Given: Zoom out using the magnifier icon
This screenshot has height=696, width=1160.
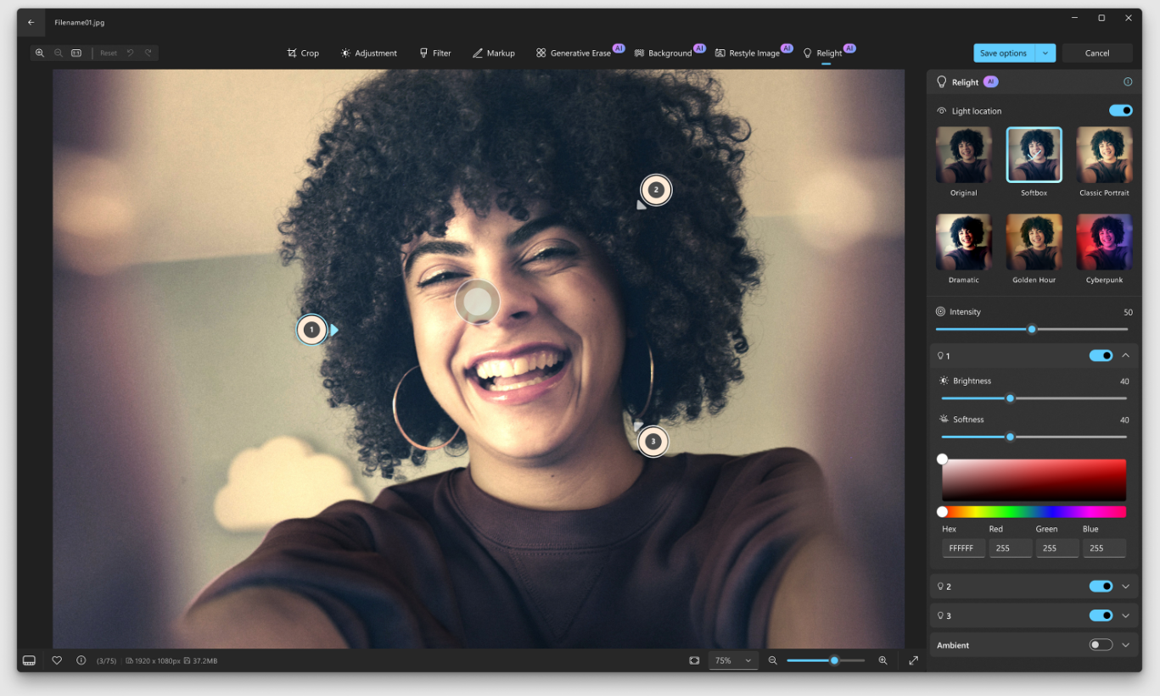Looking at the screenshot, I should tap(772, 660).
